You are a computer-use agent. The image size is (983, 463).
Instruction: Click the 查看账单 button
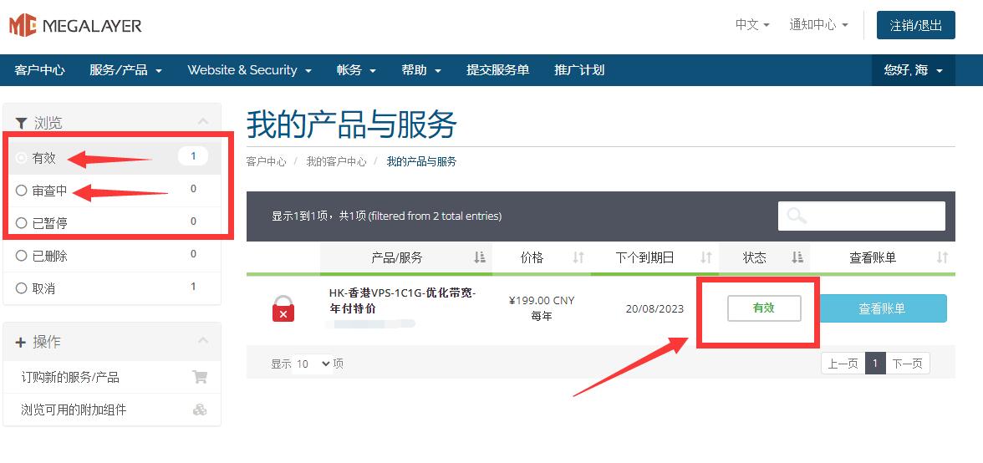[x=883, y=308]
